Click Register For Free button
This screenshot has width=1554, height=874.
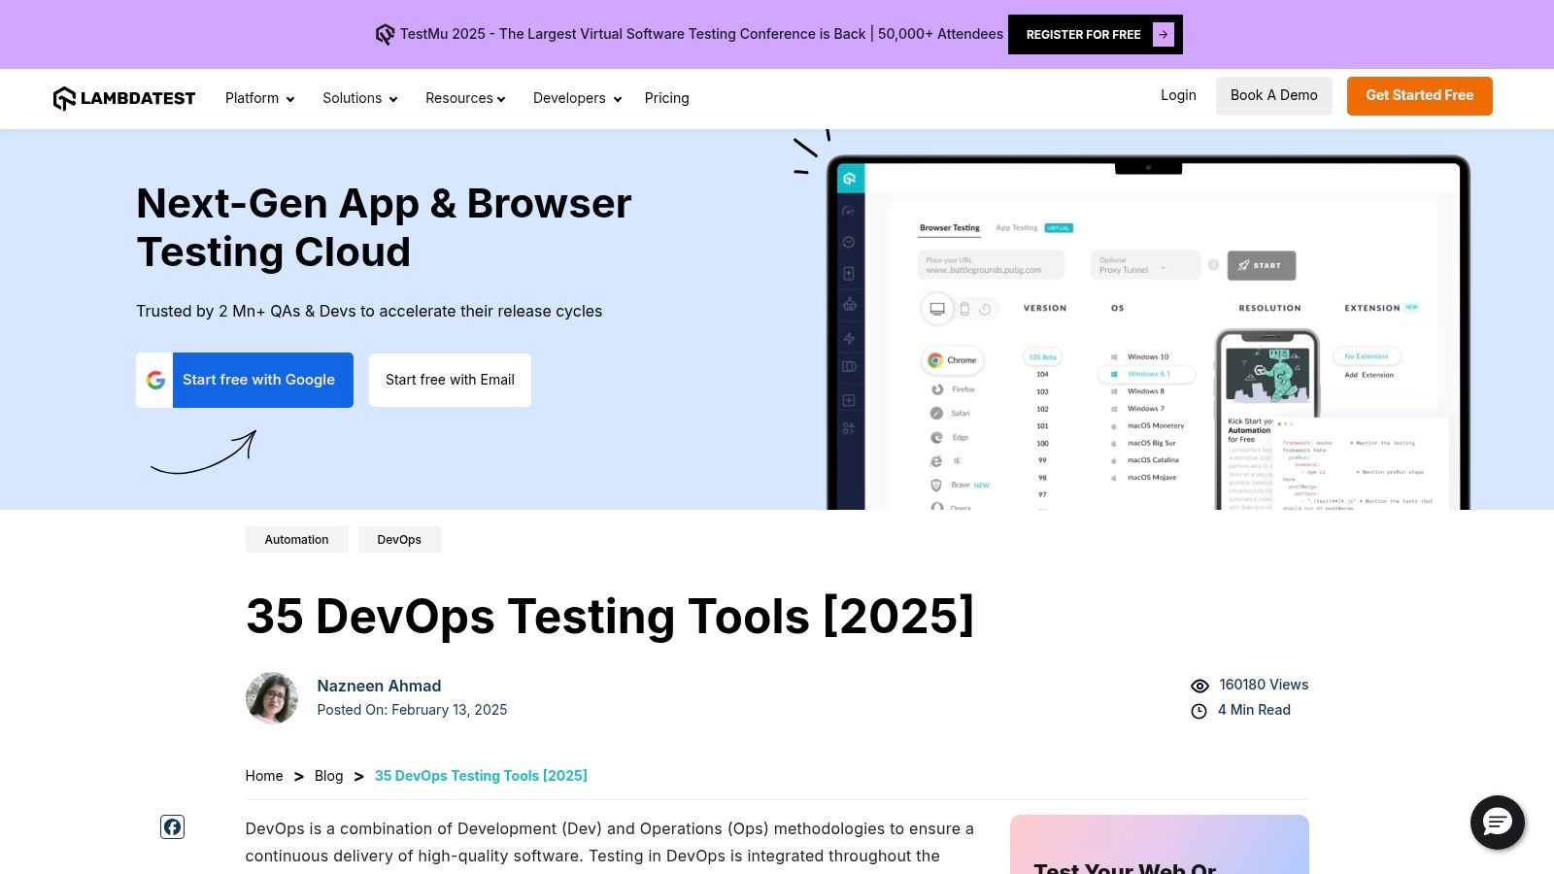click(x=1096, y=34)
